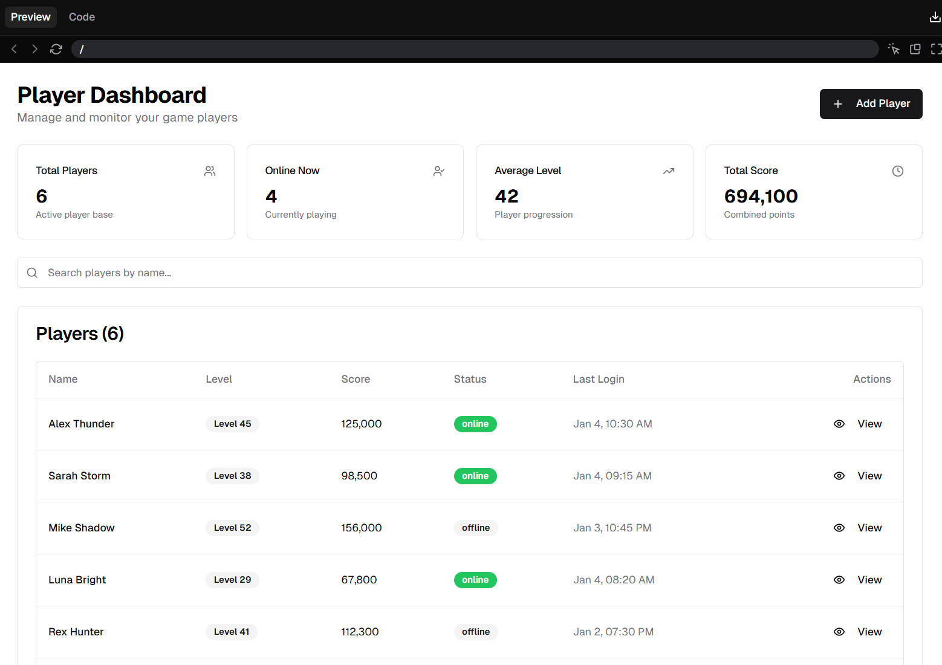Click the online badge for Luna Bright
The height and width of the screenshot is (665, 942).
tap(475, 580)
